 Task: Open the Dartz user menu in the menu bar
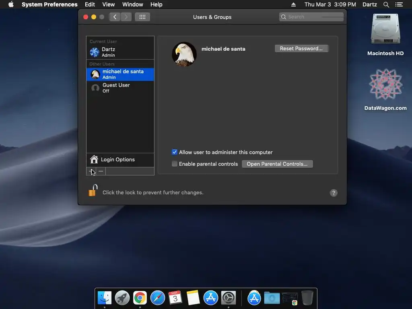click(x=370, y=4)
